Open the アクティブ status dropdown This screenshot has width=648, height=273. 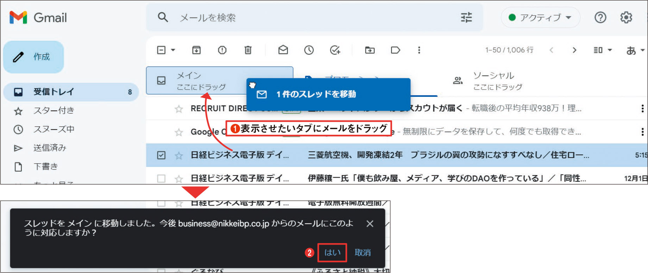point(540,17)
